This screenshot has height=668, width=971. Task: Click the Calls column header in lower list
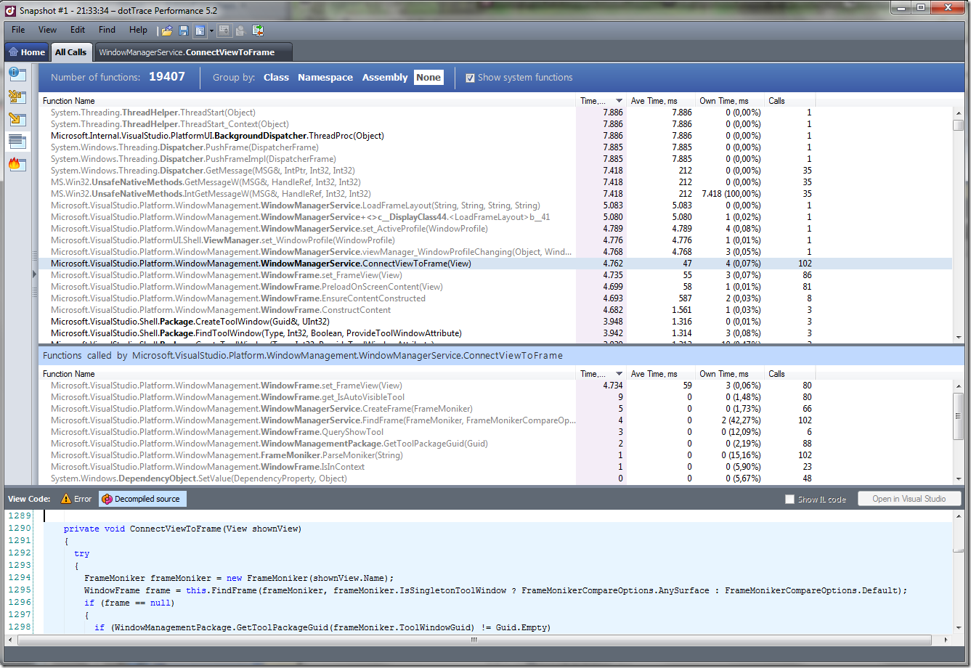tap(790, 374)
